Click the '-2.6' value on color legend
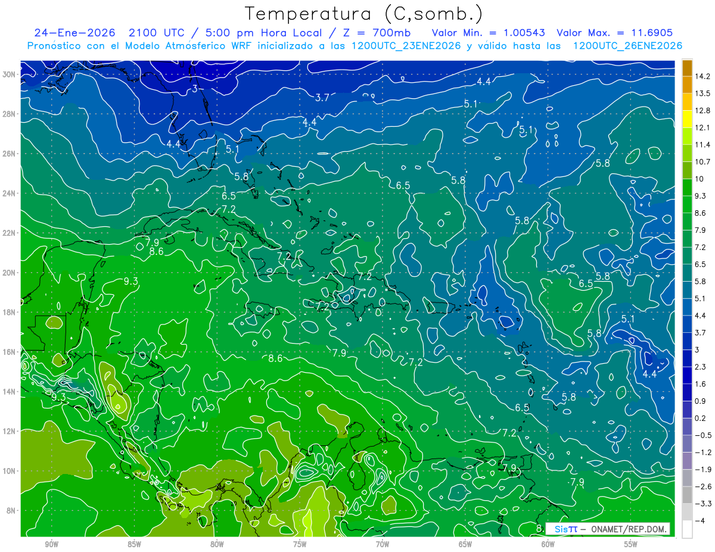 click(x=704, y=486)
